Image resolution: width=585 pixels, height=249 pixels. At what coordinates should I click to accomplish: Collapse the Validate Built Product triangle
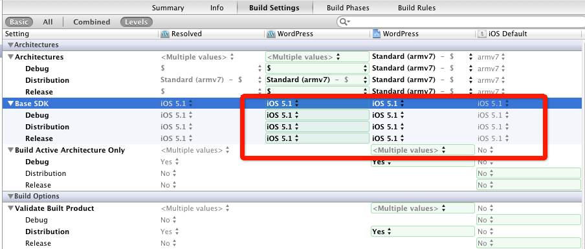pyautogui.click(x=11, y=208)
